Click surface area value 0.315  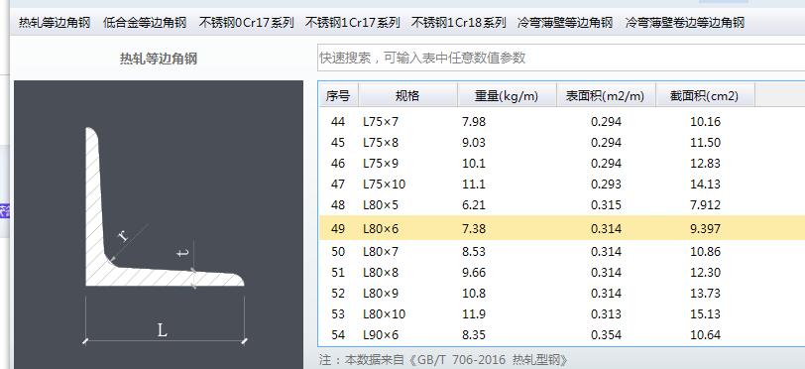pos(606,205)
